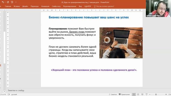171x96 pixels.
Task: Start slideshow from beginning icon in the quick access toolbar
Action: click(12, 2)
